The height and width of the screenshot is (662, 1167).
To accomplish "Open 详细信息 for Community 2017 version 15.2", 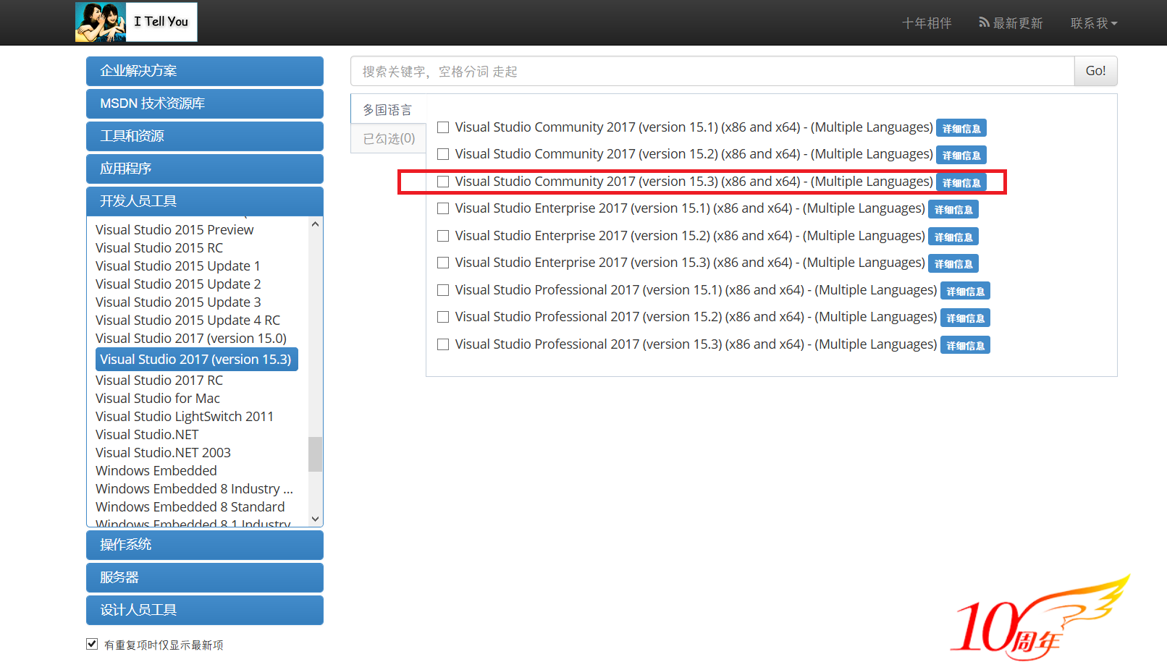I will [x=961, y=155].
